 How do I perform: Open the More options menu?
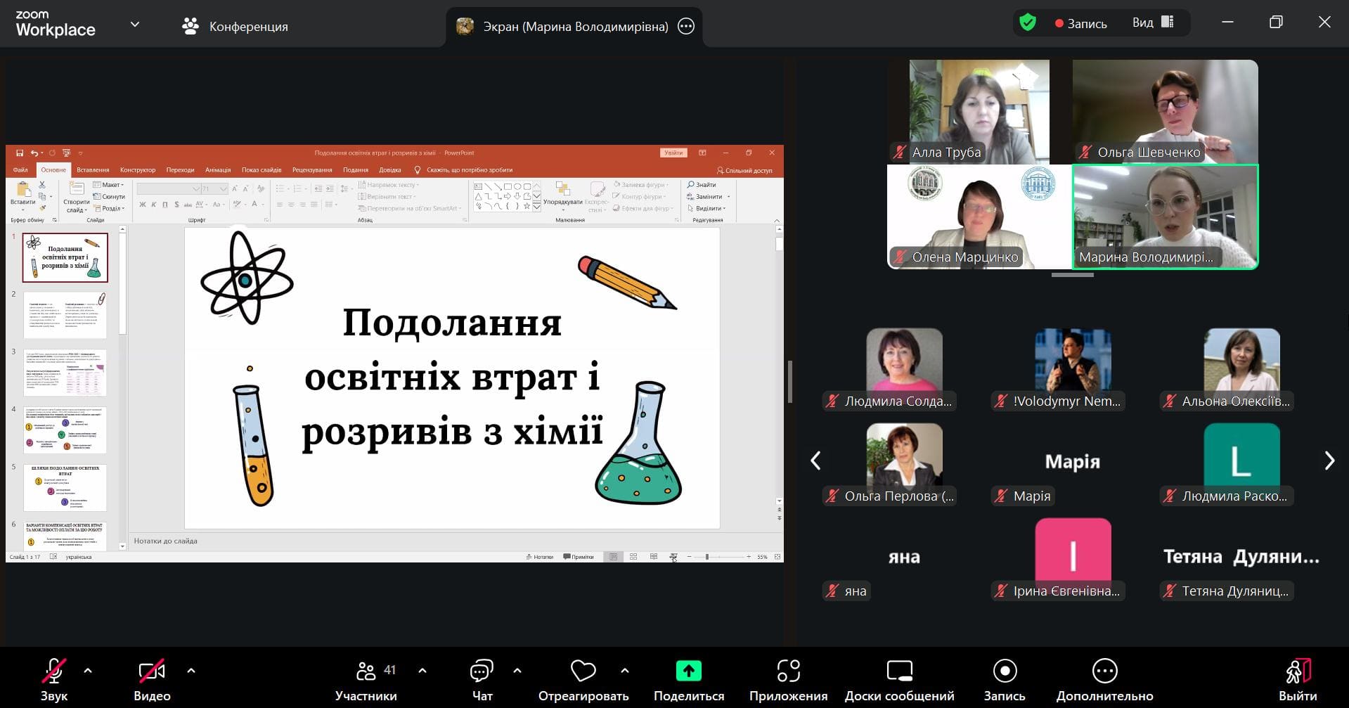click(x=1104, y=680)
